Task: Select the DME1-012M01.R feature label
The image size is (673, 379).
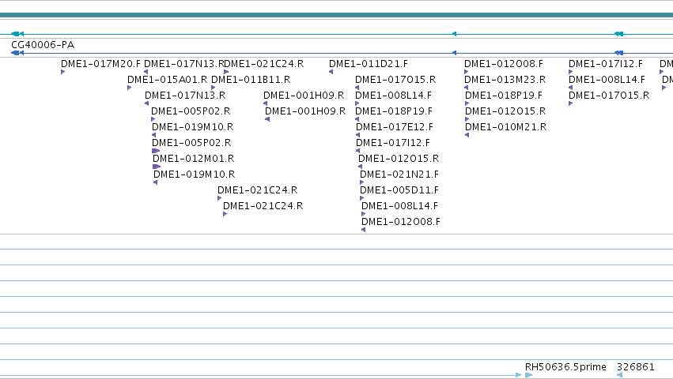Action: 193,158
